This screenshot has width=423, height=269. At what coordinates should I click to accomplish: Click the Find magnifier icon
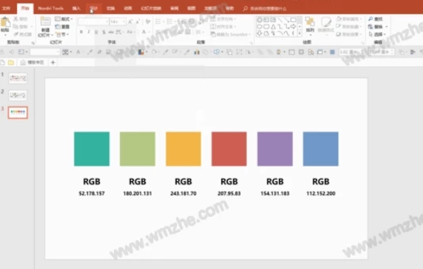point(370,19)
